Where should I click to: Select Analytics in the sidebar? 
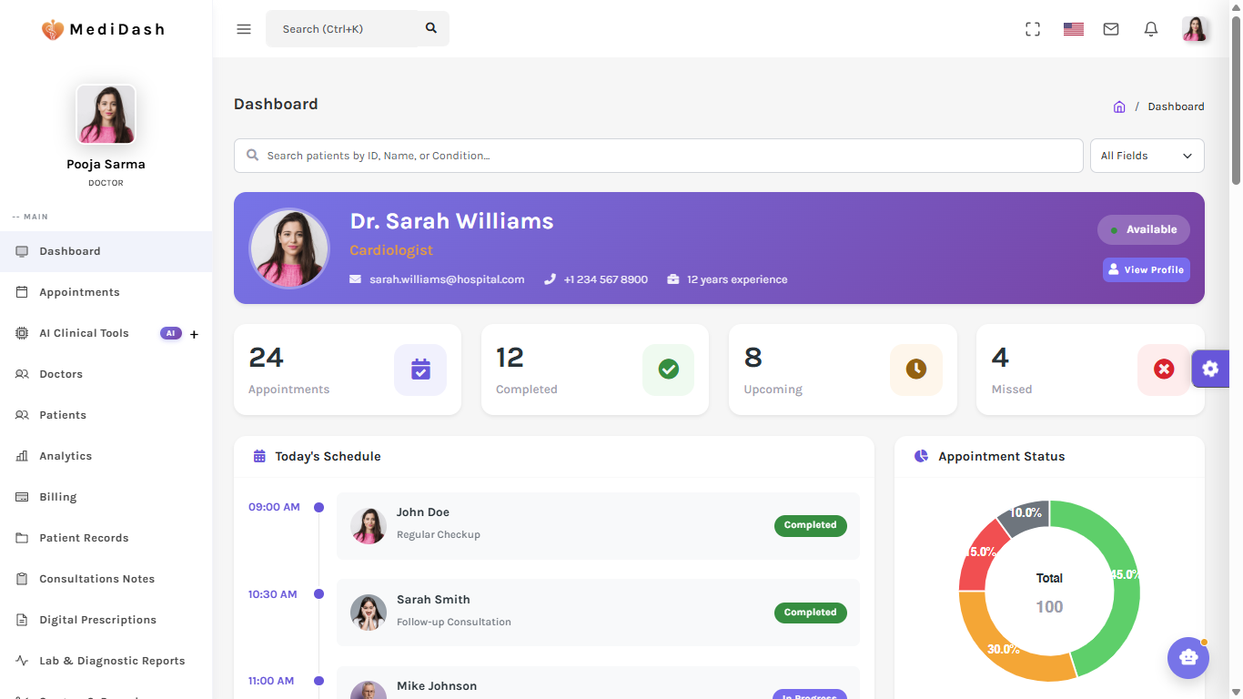coord(106,456)
